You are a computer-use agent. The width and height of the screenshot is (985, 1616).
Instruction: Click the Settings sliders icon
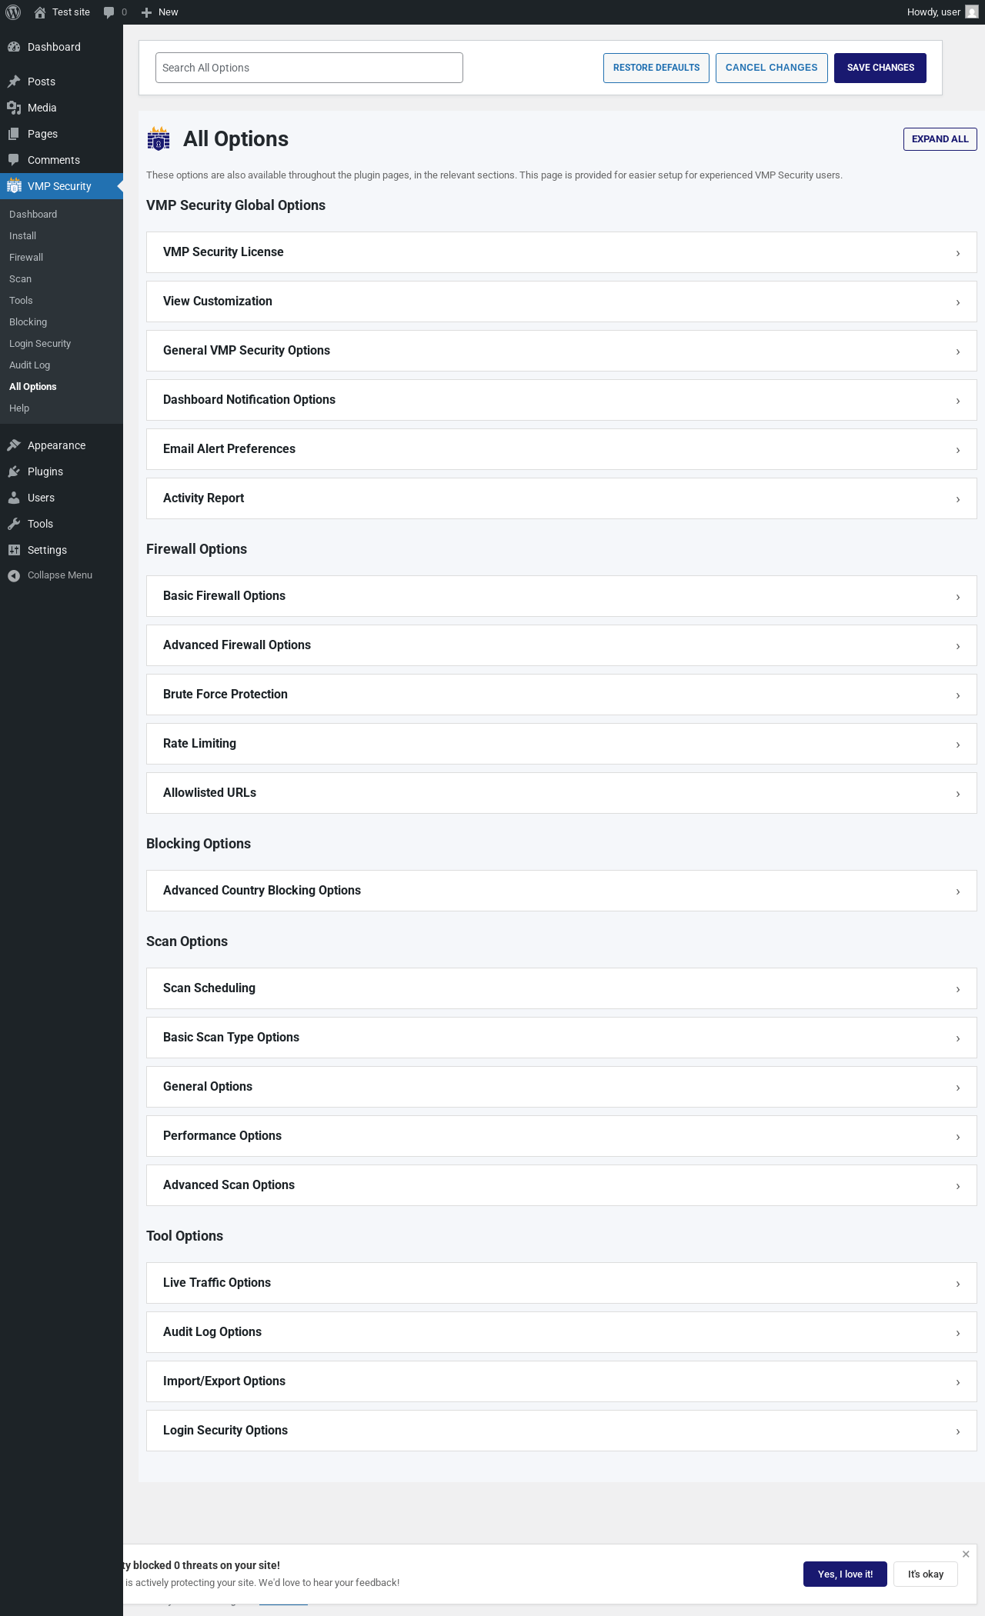click(x=14, y=550)
